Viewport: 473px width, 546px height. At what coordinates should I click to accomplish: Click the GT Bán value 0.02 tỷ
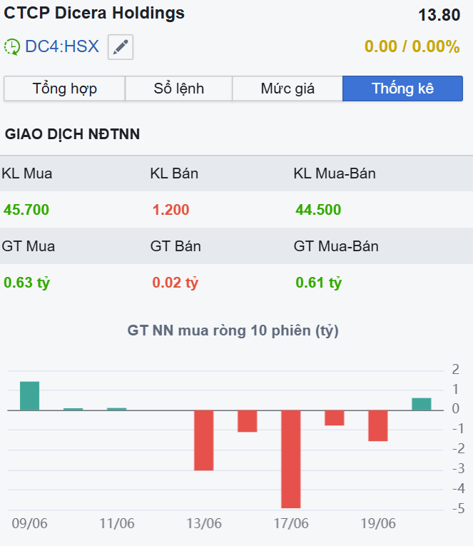click(x=175, y=283)
